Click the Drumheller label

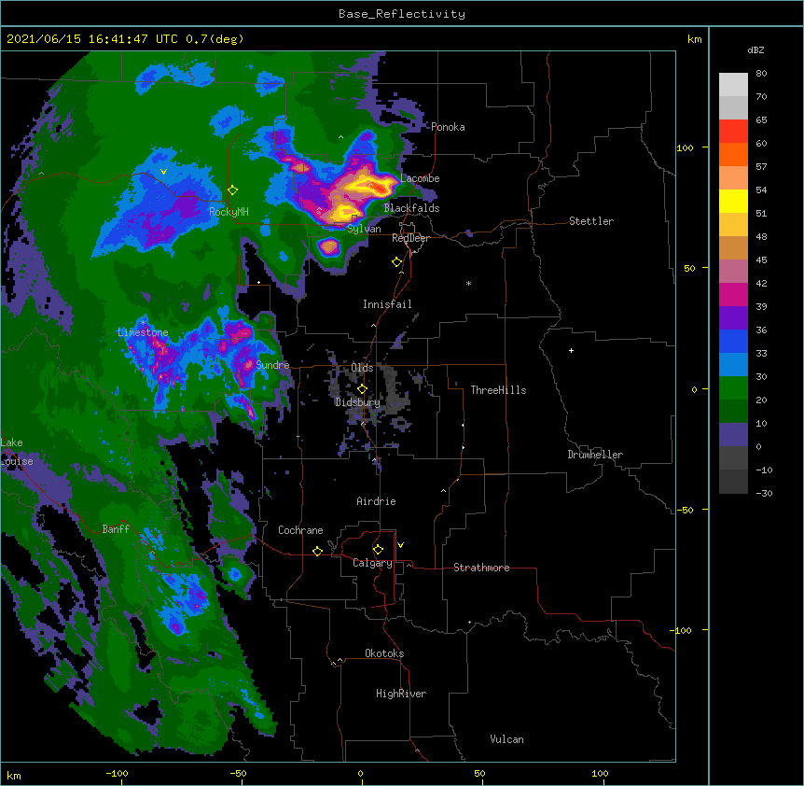point(595,455)
